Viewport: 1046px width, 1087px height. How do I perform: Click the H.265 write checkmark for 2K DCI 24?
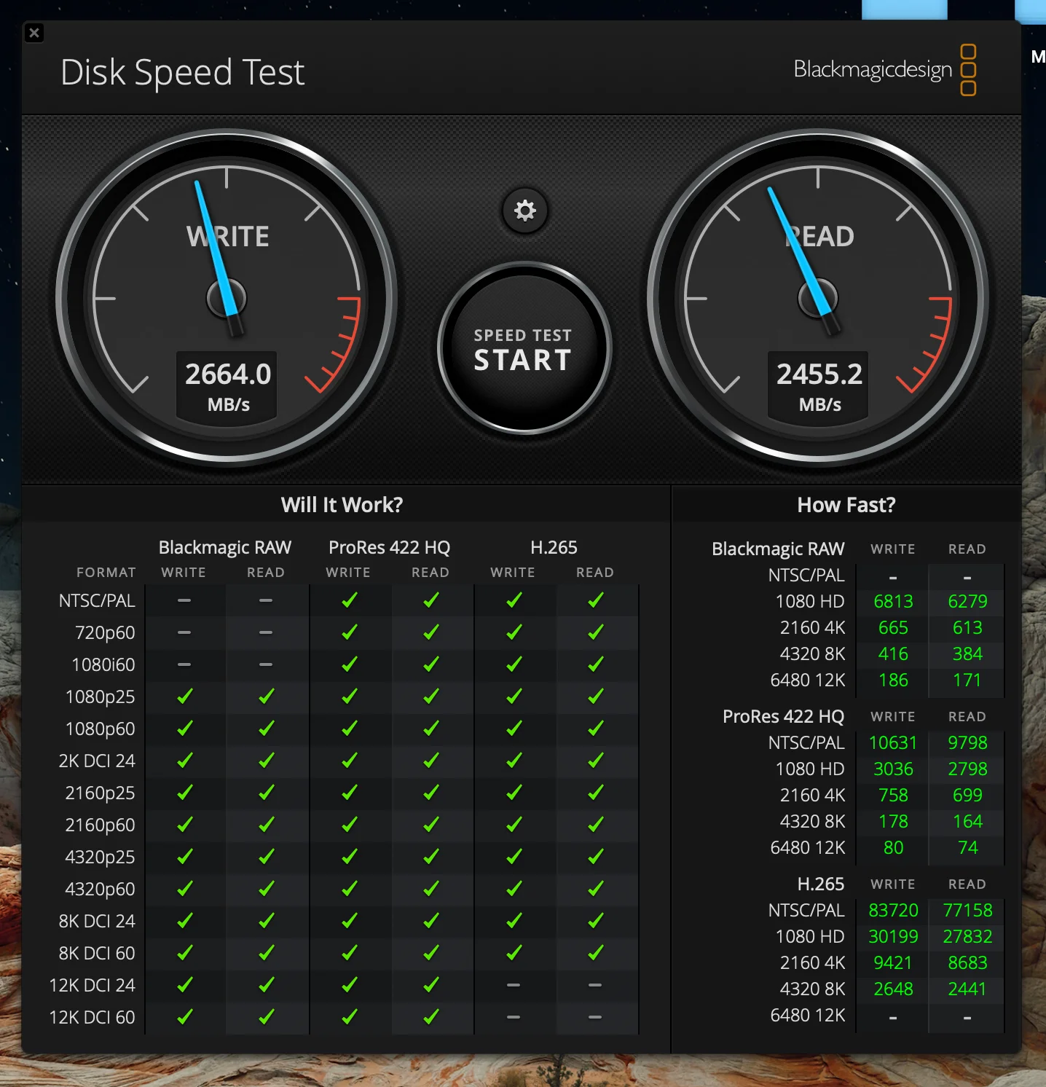coord(514,761)
